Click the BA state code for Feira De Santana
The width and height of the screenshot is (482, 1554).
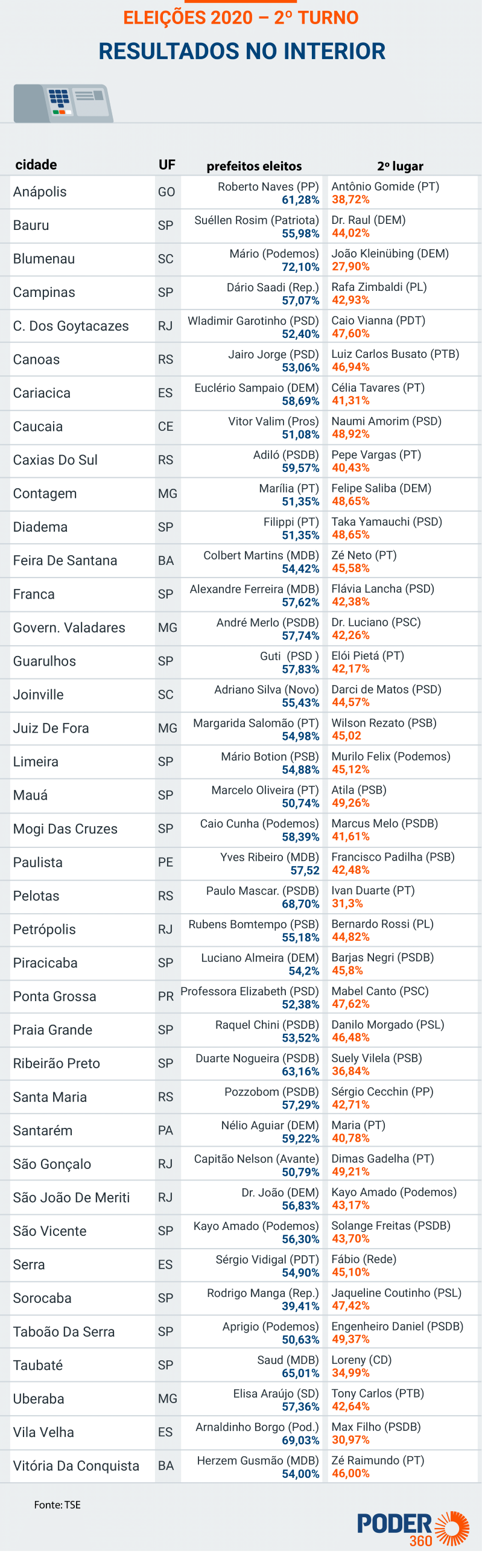point(166,561)
